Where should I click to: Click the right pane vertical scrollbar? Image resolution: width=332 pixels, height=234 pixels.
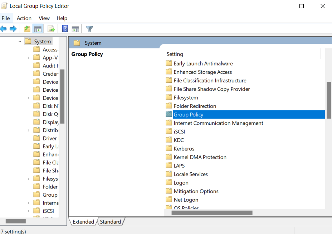pyautogui.click(x=328, y=100)
